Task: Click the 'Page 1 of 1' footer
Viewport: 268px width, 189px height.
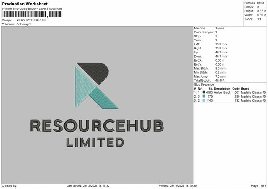Action: tap(259, 186)
